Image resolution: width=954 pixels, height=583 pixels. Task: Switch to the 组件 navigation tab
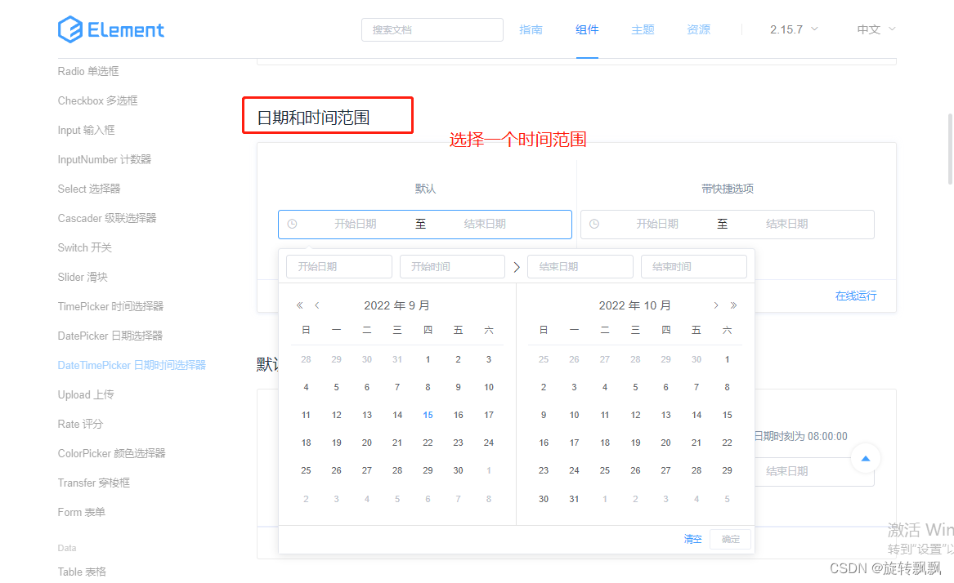coord(586,29)
